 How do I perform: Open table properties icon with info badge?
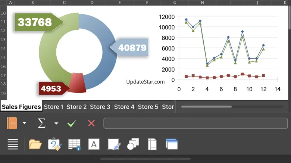74,144
